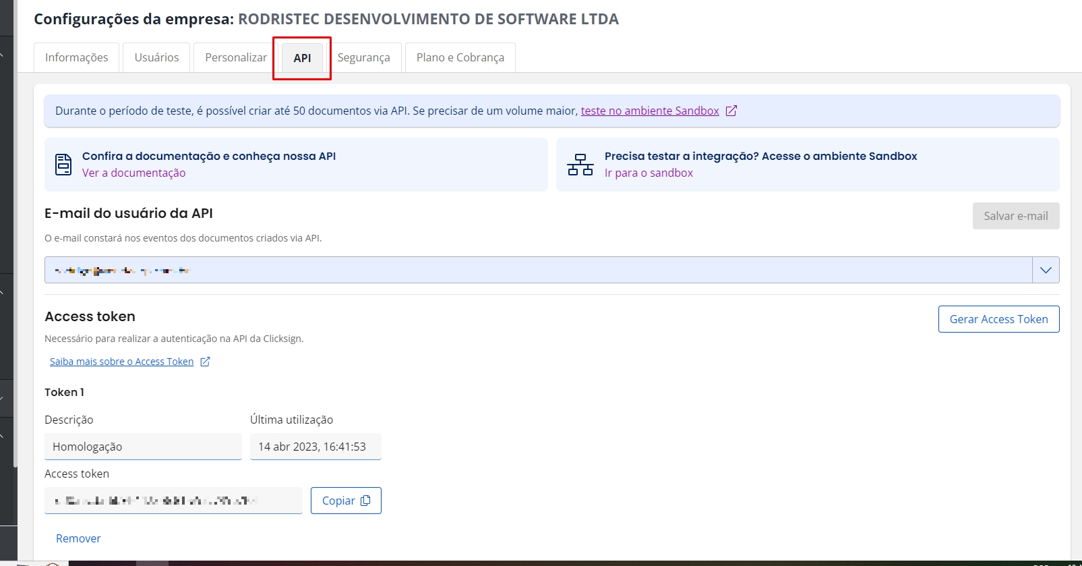This screenshot has height=566, width=1082.
Task: Click the documentation file icon
Action: (63, 165)
